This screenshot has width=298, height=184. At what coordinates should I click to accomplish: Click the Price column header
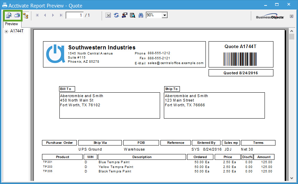(228, 157)
